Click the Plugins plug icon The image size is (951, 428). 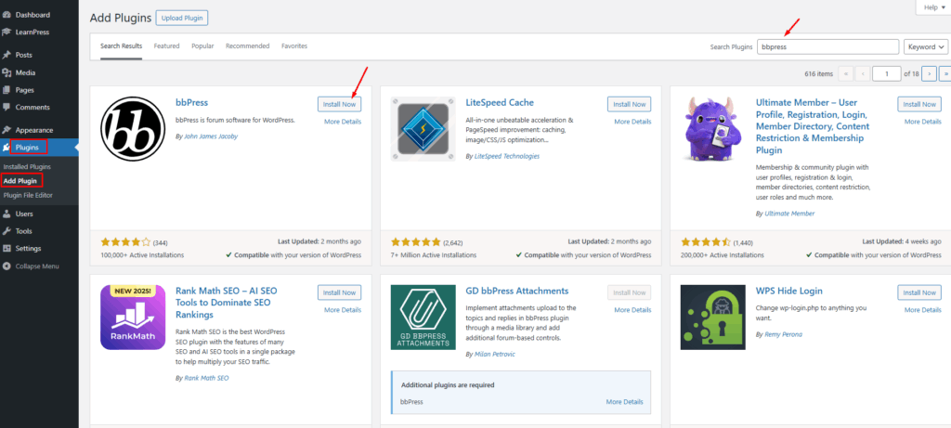point(7,148)
